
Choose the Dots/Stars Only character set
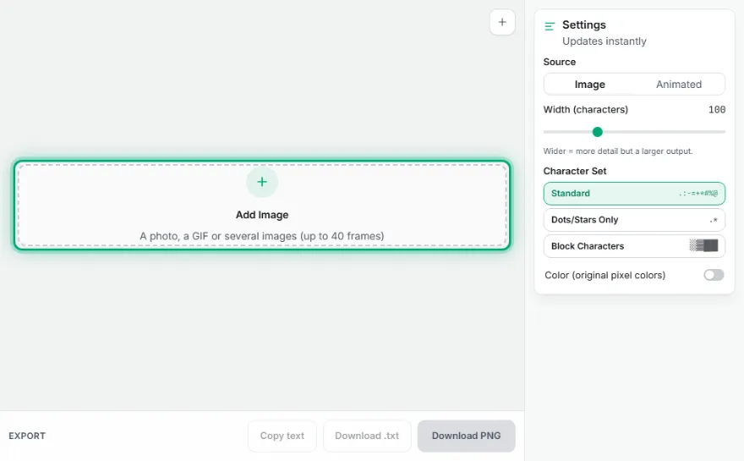634,220
